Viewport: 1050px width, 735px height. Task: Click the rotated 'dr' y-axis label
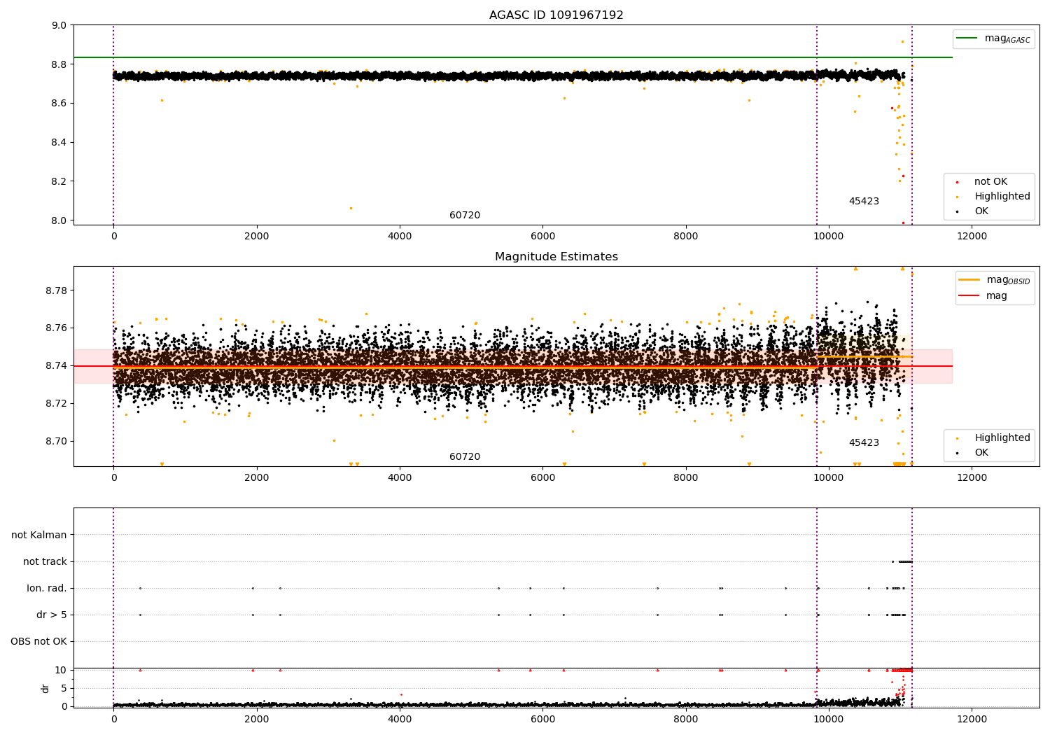[x=45, y=688]
